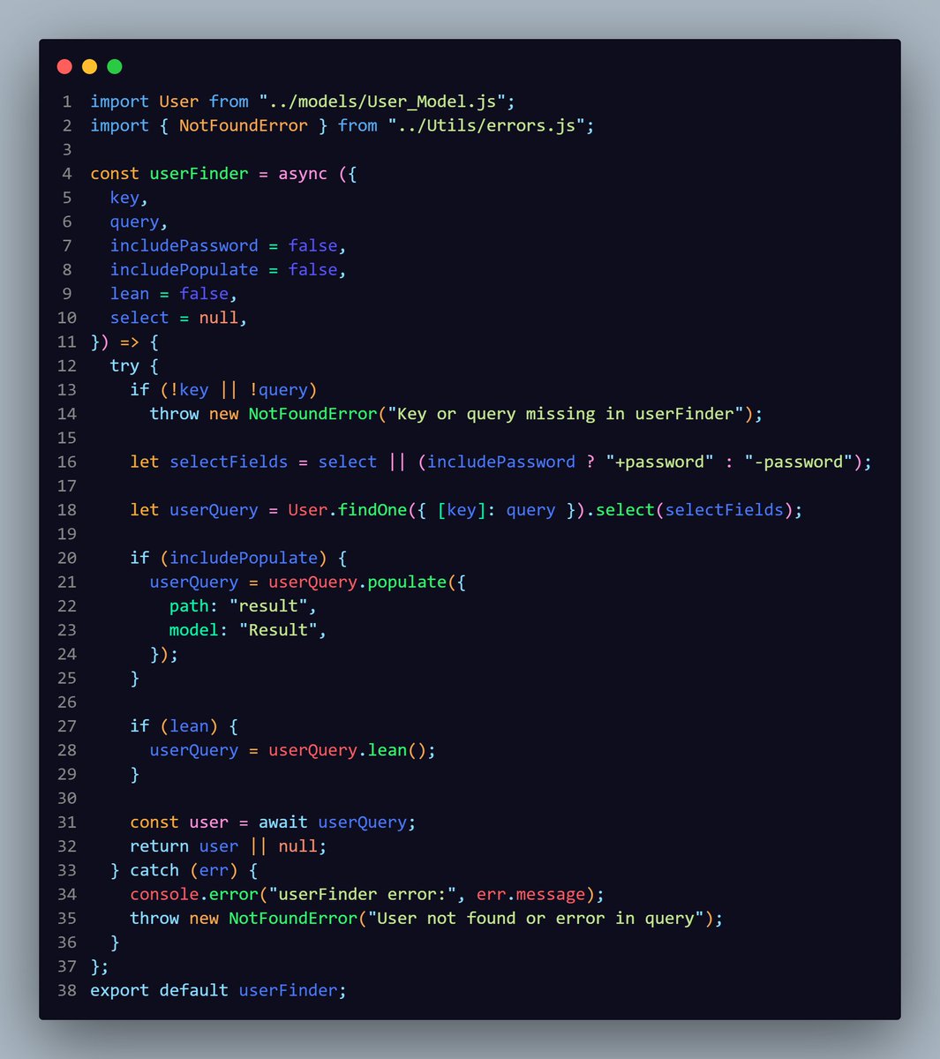Screen dimensions: 940x1059
Task: Select the "userFinder error:" string
Action: pyautogui.click(x=362, y=894)
